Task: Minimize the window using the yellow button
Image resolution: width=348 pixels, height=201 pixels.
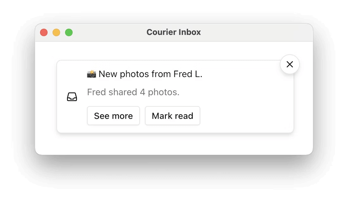Action: coord(56,33)
